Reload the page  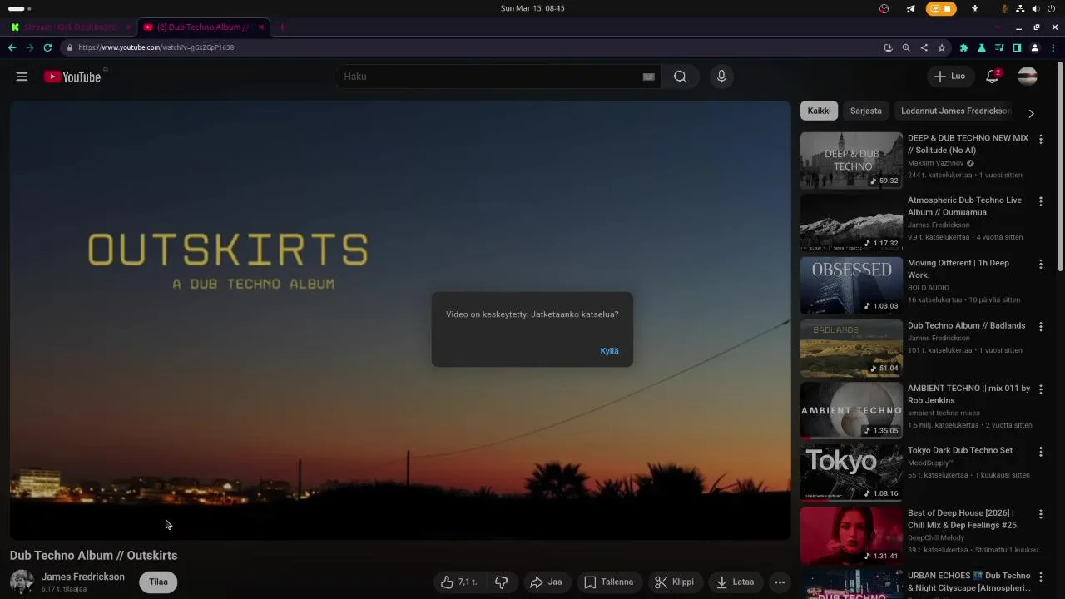(47, 47)
